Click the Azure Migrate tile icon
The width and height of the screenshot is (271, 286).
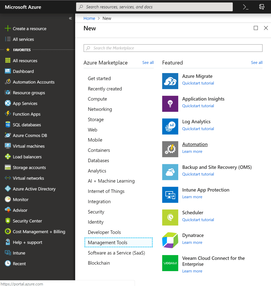170,81
